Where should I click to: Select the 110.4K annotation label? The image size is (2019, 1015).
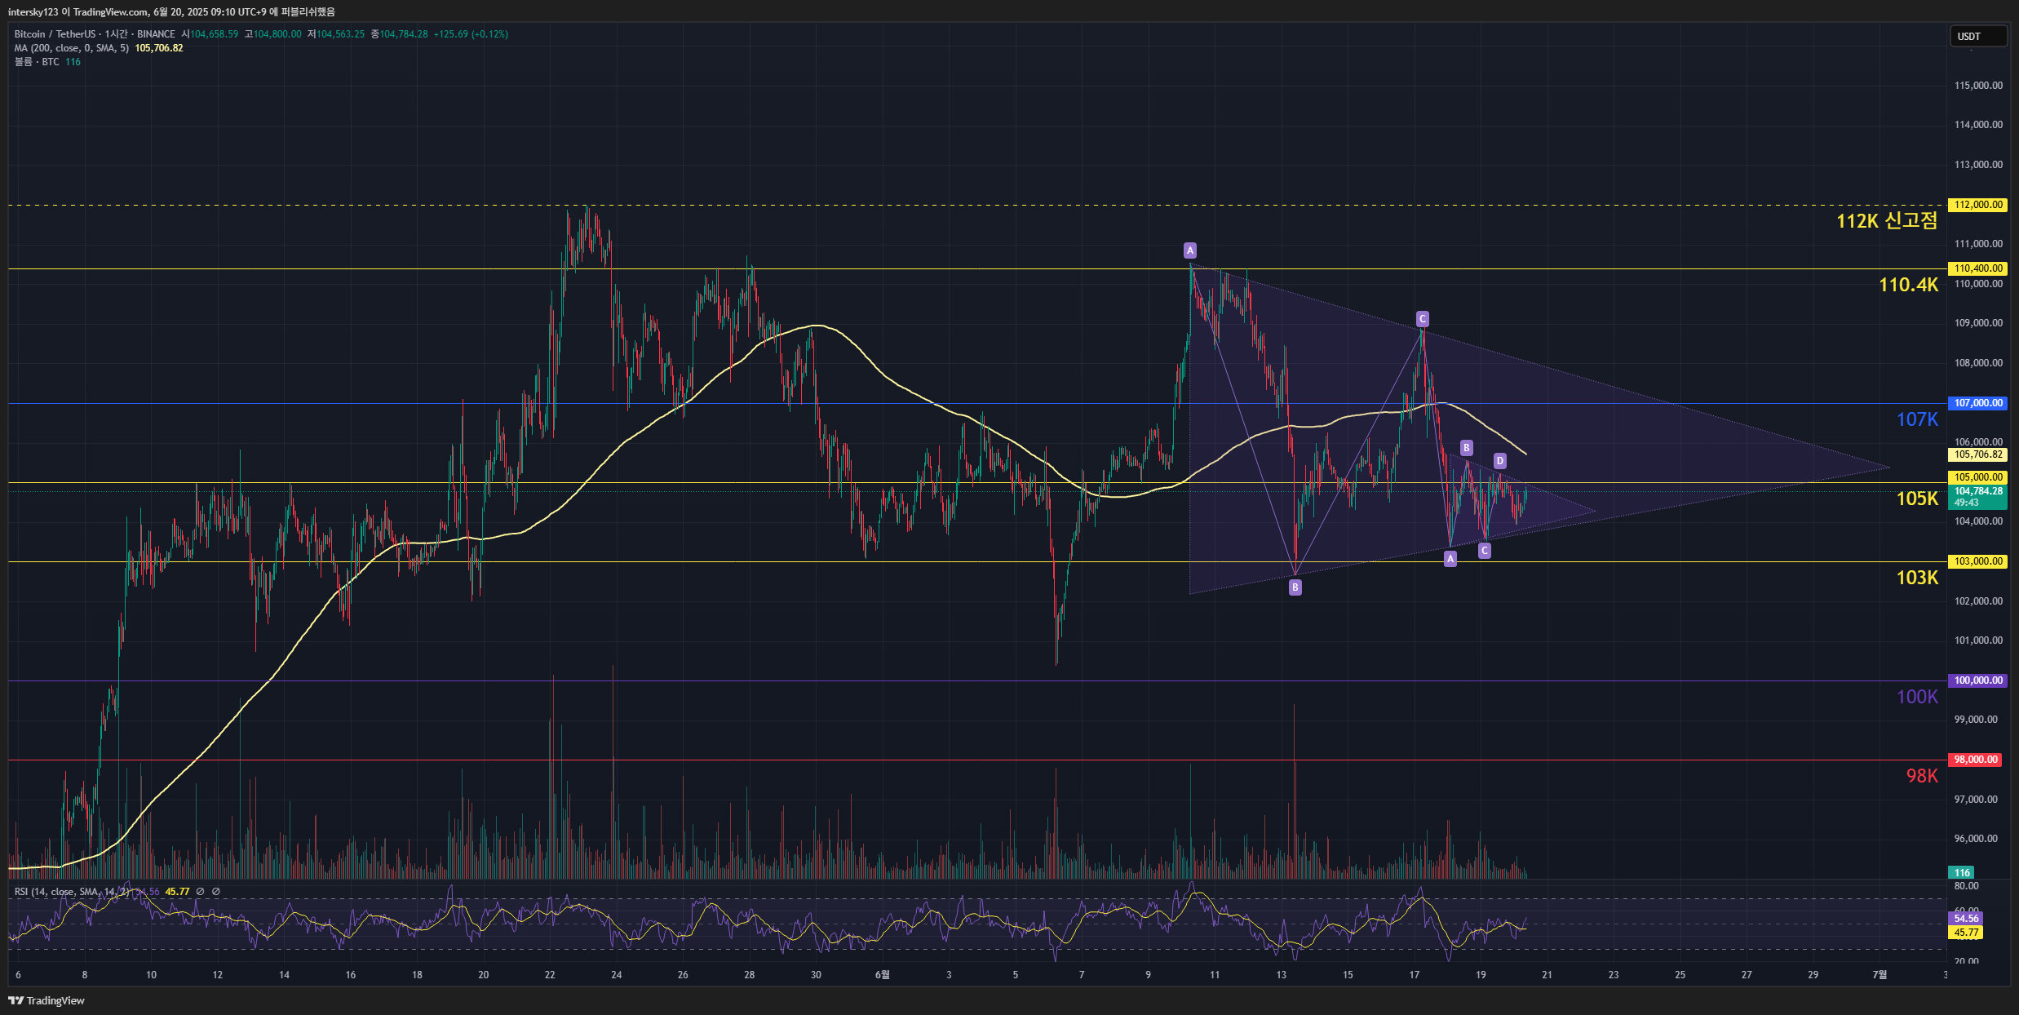coord(1908,285)
